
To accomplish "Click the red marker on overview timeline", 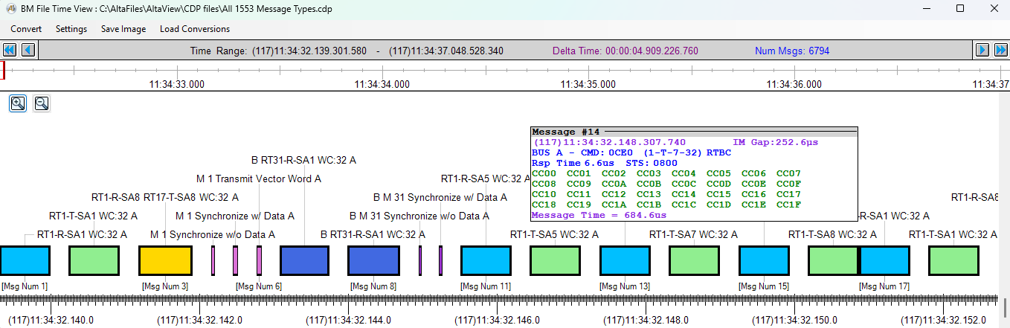I will coord(3,70).
